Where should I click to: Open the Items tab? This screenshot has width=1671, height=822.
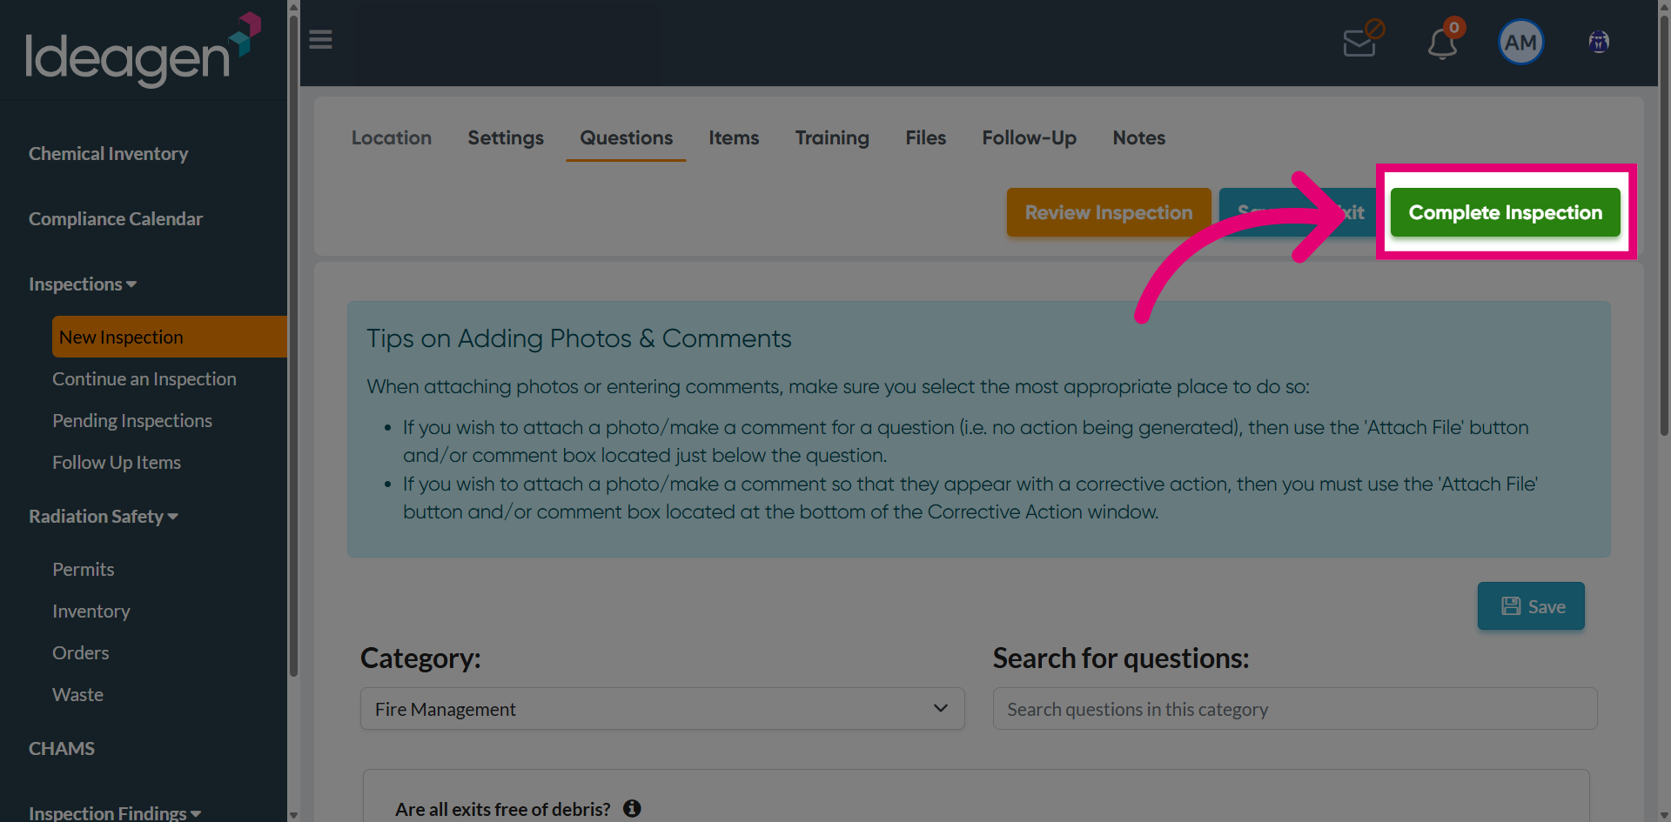(734, 137)
